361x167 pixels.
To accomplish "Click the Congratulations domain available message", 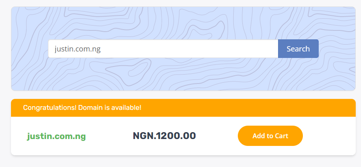I will point(82,108).
